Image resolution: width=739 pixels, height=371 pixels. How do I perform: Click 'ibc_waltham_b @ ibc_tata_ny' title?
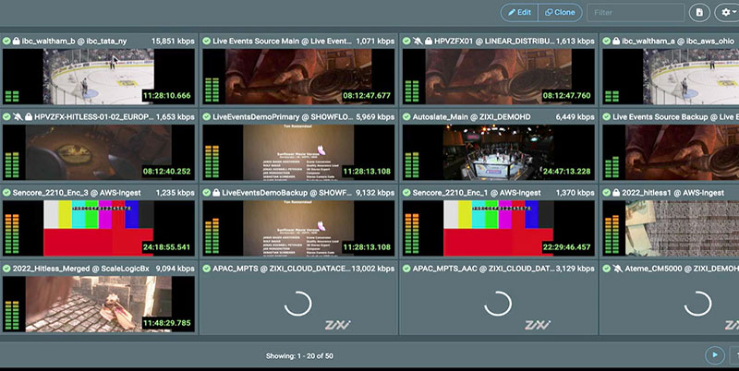tap(75, 42)
